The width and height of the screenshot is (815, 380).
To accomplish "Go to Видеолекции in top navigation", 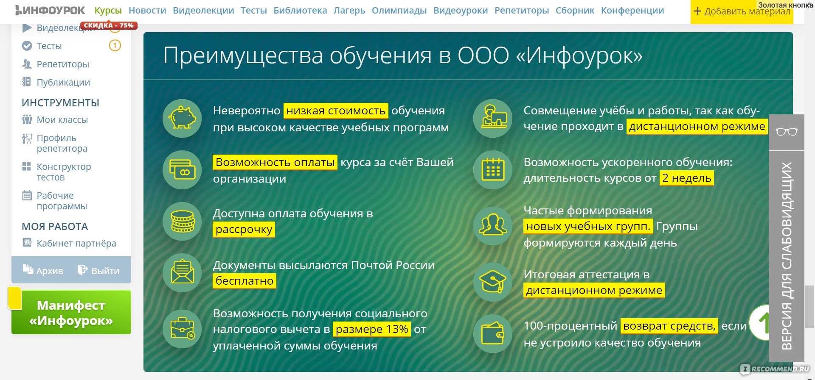I will point(203,10).
